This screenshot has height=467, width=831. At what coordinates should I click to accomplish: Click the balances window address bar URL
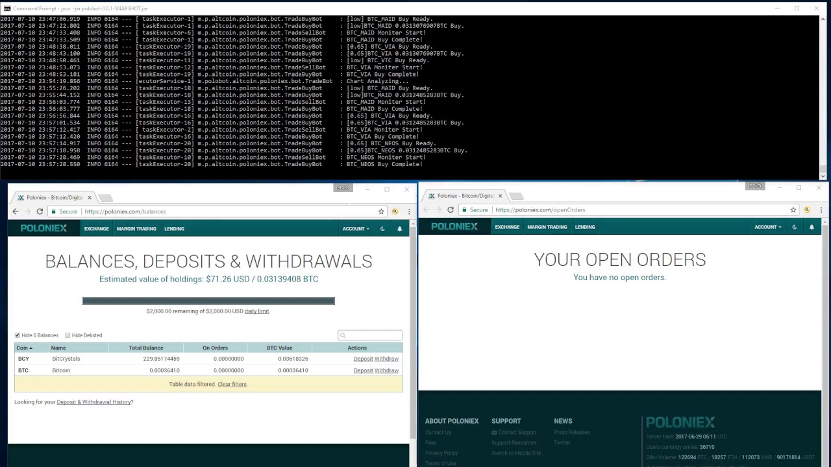click(x=125, y=211)
